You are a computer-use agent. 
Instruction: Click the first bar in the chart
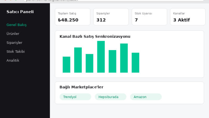pos(67,65)
